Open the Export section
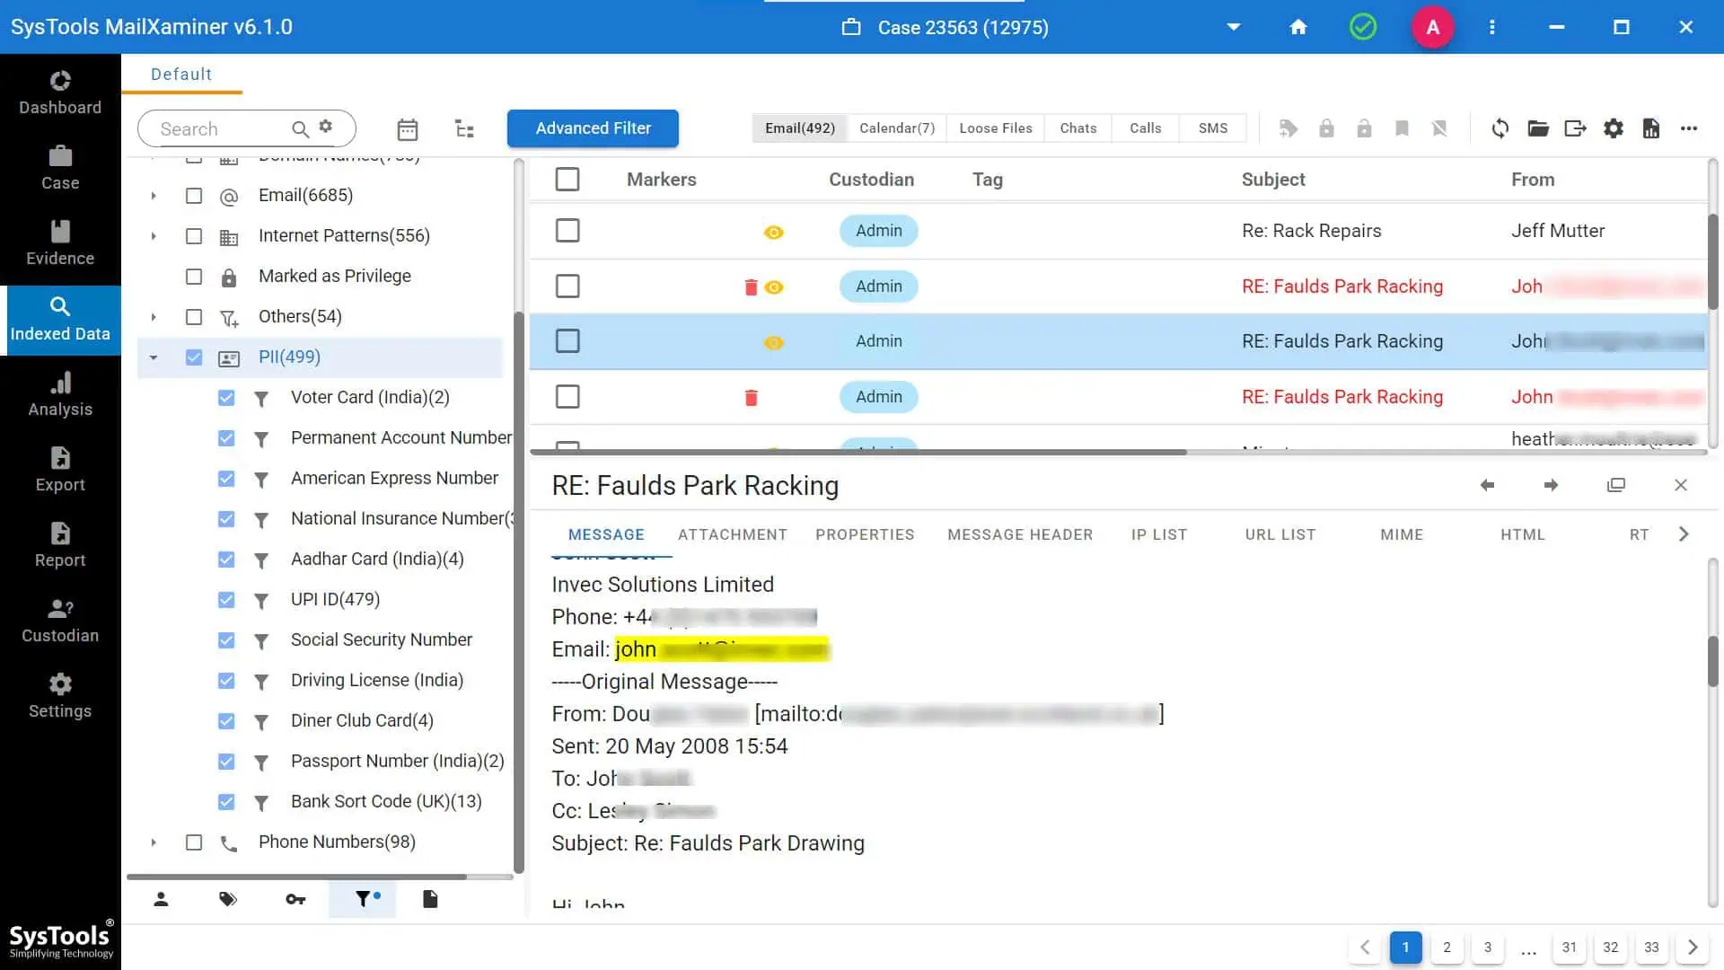This screenshot has height=970, width=1724. pos(60,469)
